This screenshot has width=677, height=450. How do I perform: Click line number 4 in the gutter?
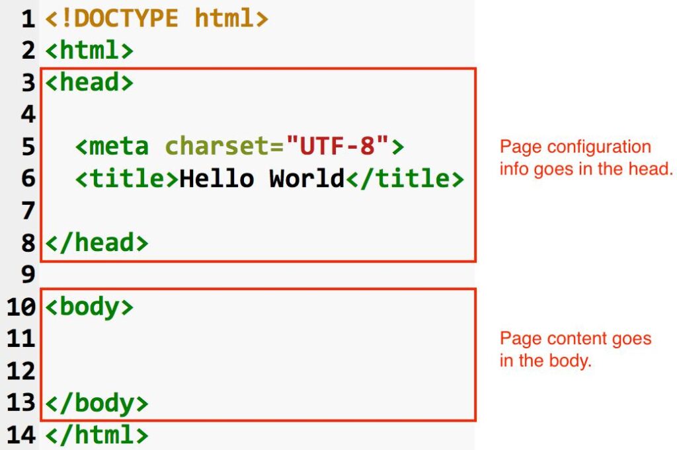[28, 115]
